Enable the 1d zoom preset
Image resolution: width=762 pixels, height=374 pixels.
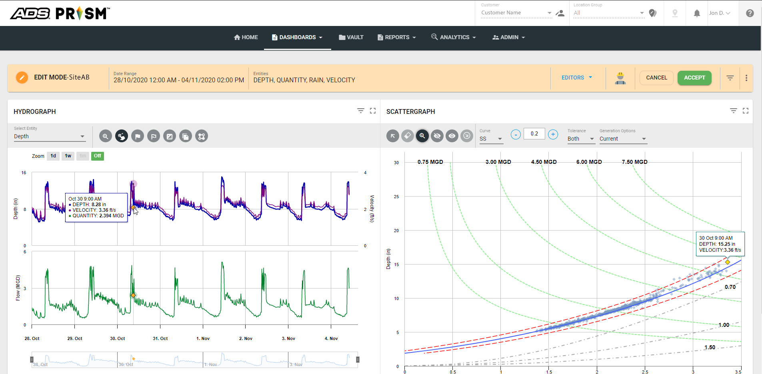click(53, 156)
